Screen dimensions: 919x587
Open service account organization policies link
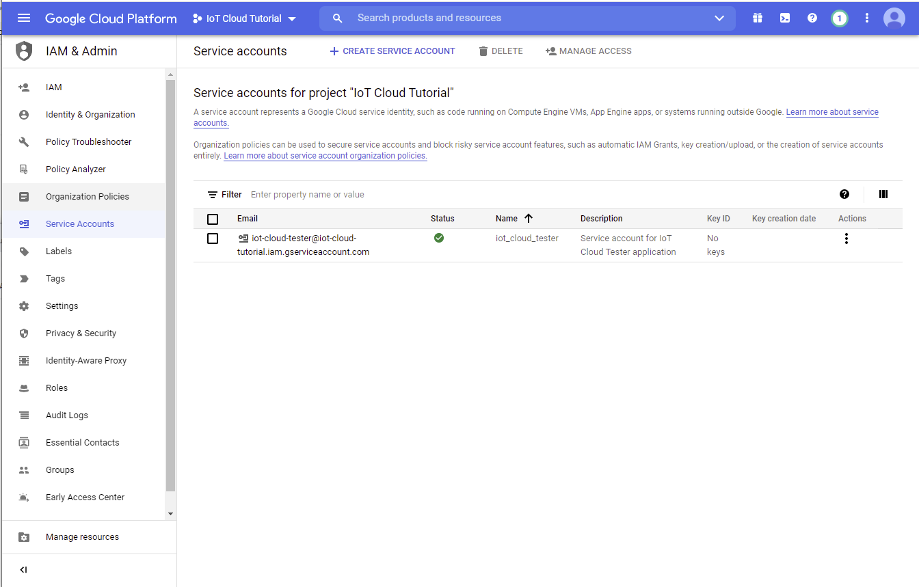tap(325, 156)
